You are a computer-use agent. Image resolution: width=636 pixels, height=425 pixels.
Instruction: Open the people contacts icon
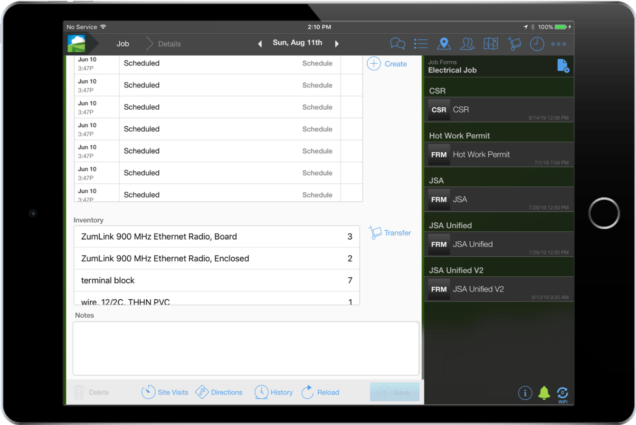tap(467, 44)
